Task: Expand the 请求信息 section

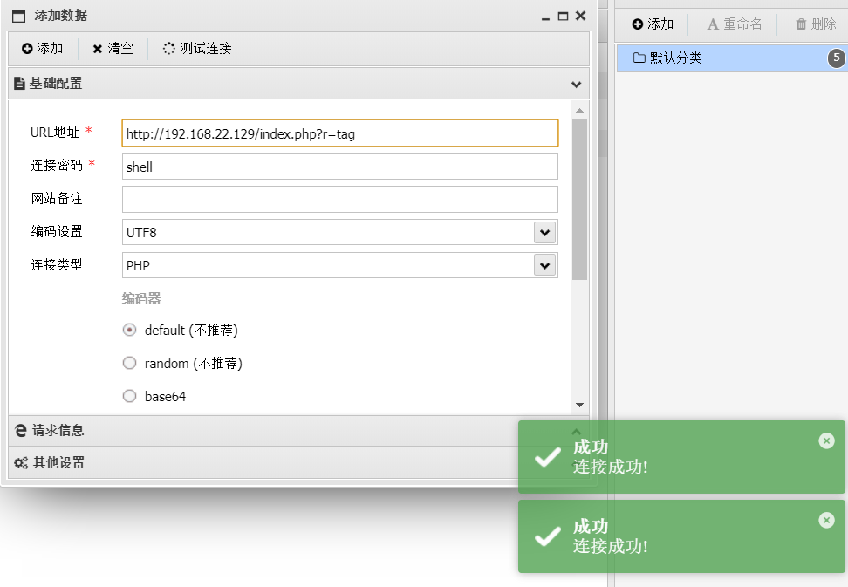Action: [58, 430]
